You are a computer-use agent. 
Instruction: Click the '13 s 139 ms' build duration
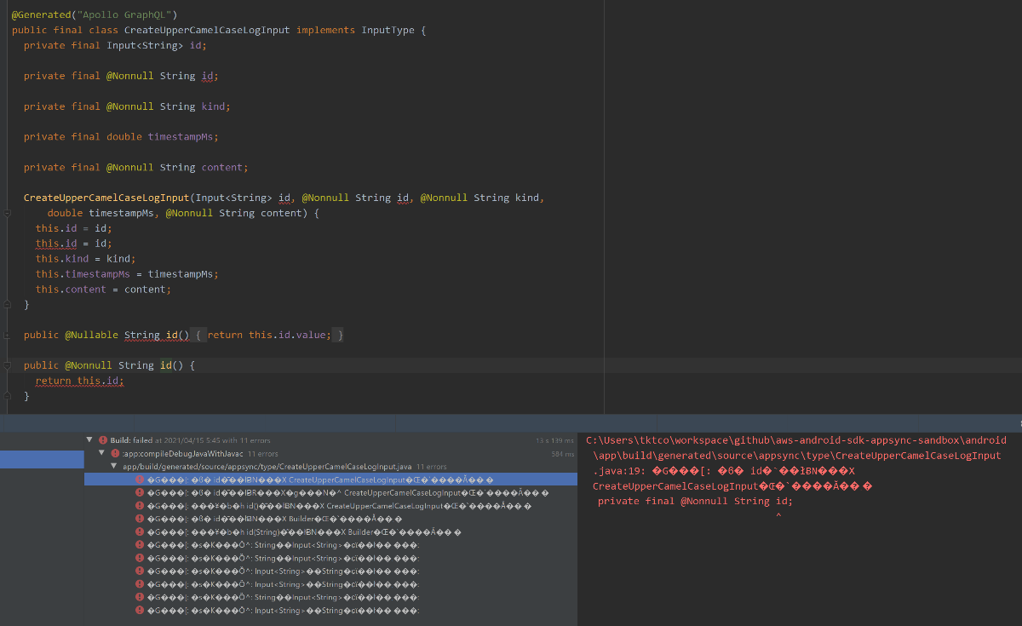(555, 440)
